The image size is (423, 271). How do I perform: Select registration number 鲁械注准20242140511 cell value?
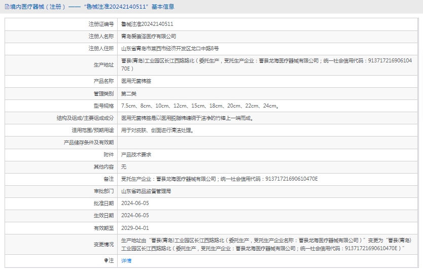[x=147, y=24]
